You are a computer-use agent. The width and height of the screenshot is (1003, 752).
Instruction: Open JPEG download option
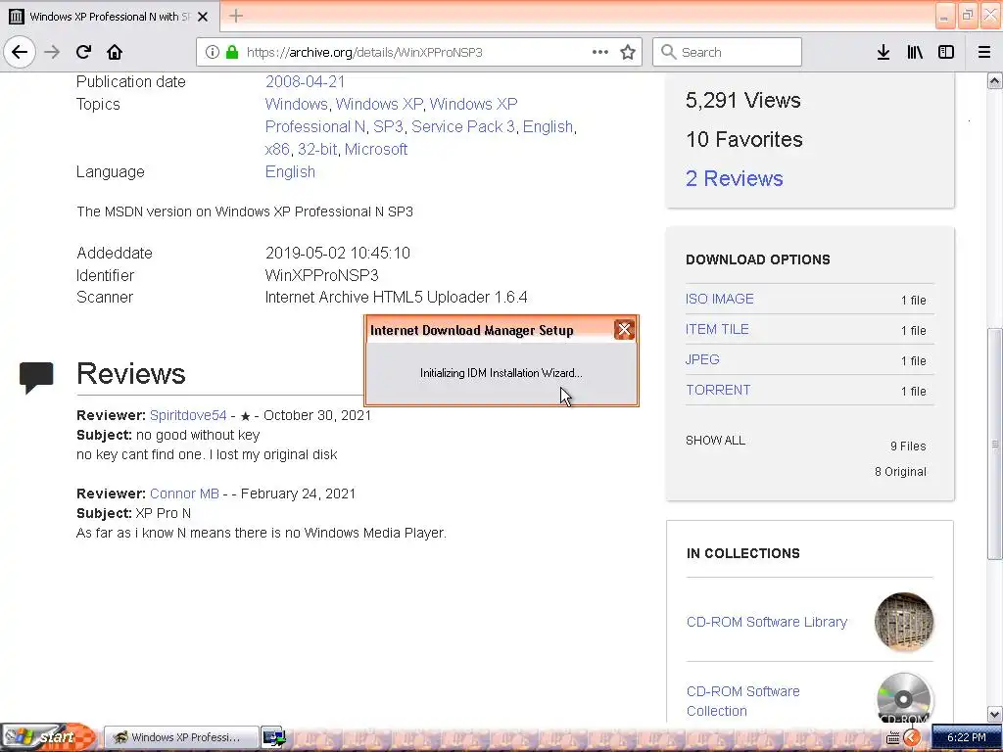[702, 359]
